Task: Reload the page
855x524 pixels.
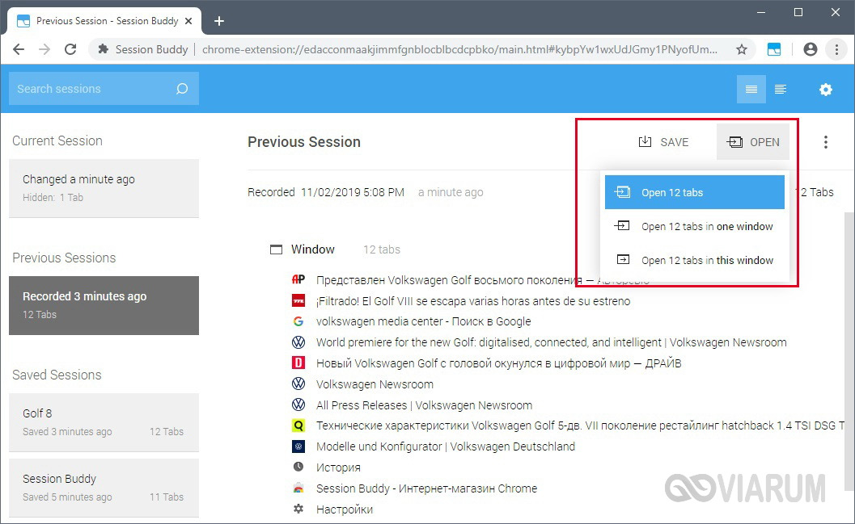Action: [70, 49]
